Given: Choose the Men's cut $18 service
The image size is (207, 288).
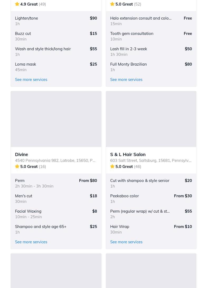Looking at the screenshot, I should tap(56, 198).
